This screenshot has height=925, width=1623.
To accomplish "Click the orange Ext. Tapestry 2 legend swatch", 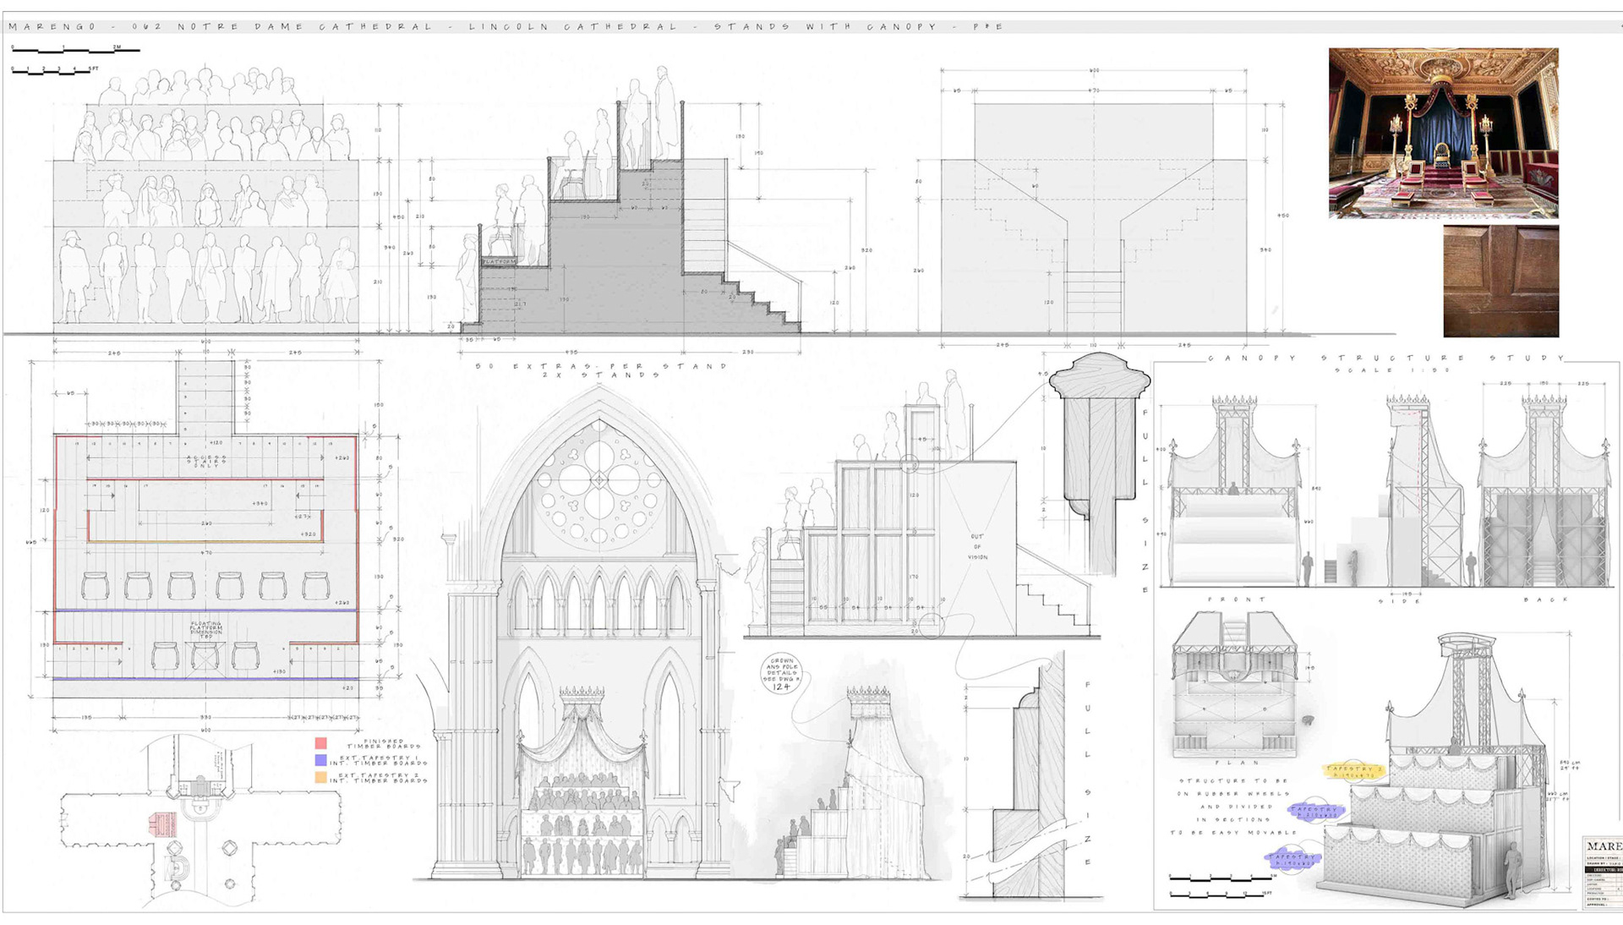I will click(321, 777).
